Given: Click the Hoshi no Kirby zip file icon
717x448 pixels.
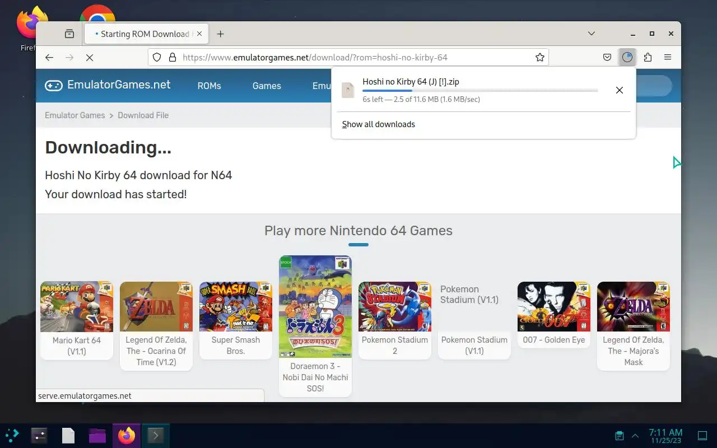Looking at the screenshot, I should pos(348,90).
